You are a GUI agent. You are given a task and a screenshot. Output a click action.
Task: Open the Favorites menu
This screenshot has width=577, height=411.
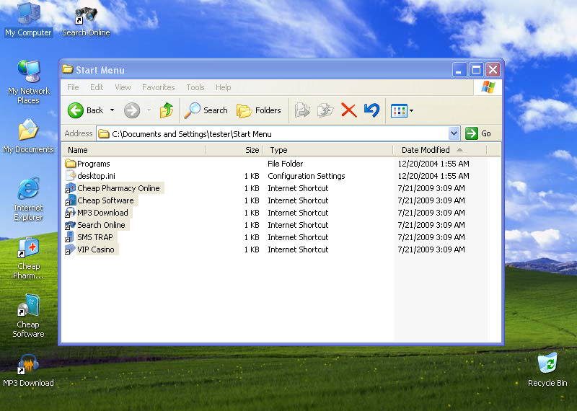click(x=158, y=87)
